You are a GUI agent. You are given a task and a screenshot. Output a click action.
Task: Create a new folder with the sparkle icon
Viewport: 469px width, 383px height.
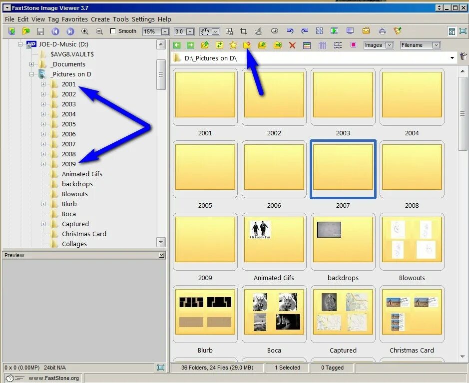(x=247, y=45)
